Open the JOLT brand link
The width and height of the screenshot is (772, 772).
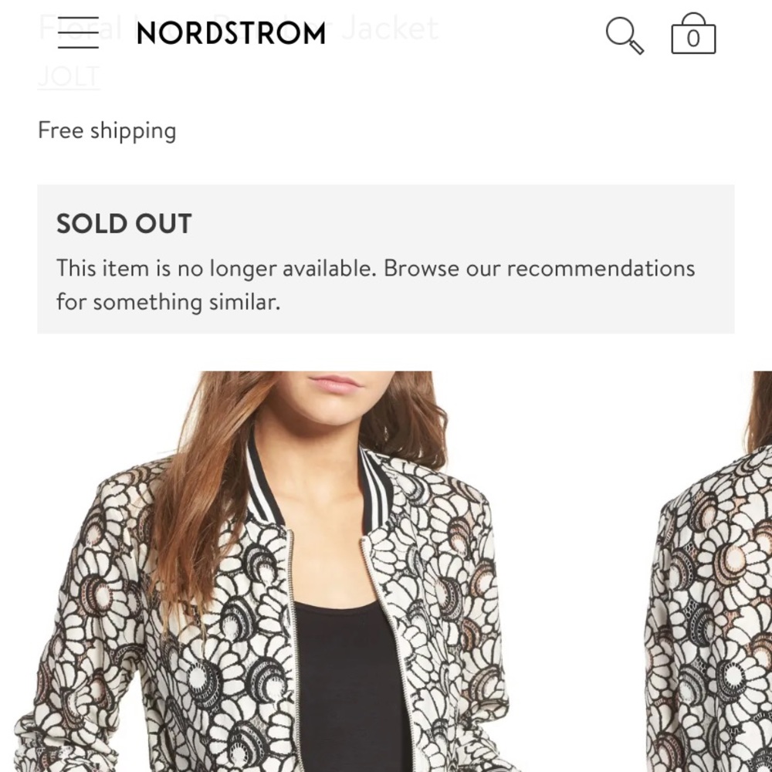tap(68, 76)
